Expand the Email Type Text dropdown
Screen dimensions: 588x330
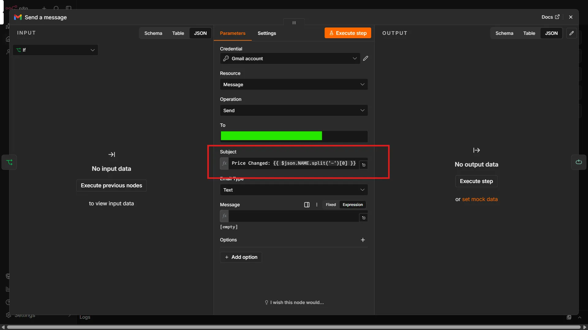point(294,190)
